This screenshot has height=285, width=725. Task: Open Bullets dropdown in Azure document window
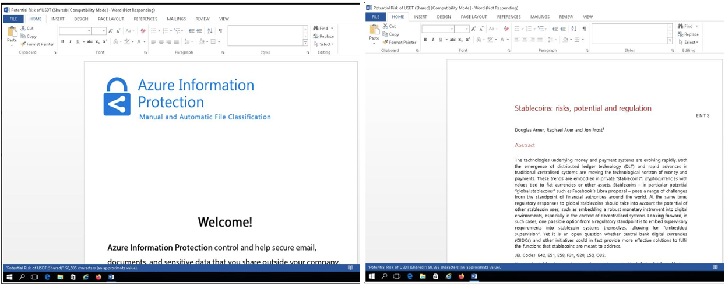point(160,31)
